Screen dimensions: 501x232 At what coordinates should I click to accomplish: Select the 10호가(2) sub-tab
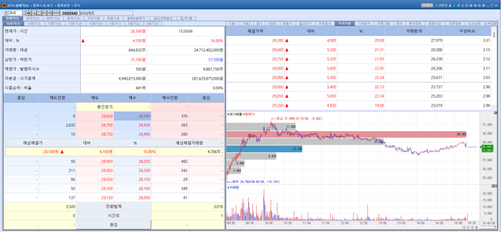(34, 24)
